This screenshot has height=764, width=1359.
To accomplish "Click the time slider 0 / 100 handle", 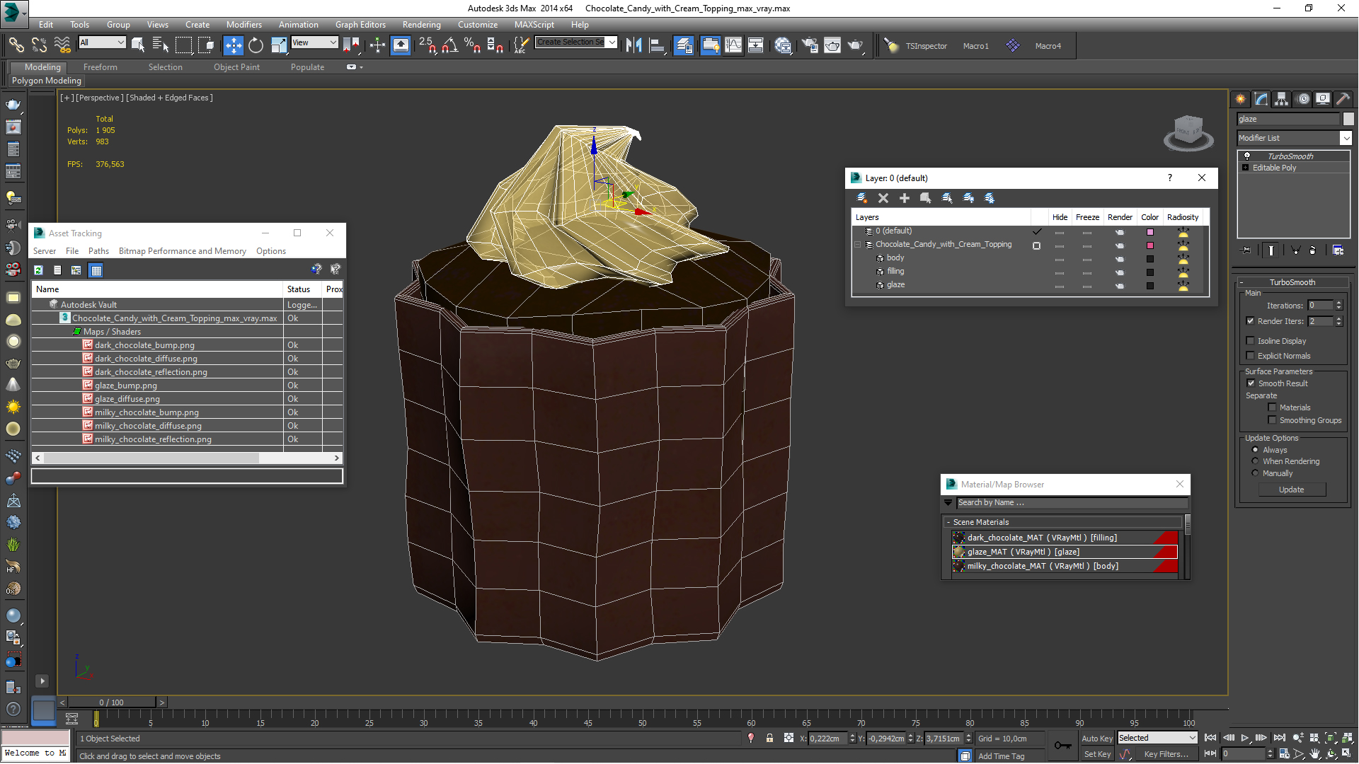I will coord(111,702).
